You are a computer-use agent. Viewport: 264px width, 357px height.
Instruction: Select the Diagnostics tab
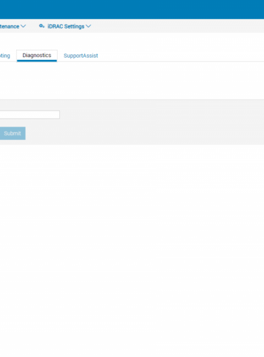37,55
